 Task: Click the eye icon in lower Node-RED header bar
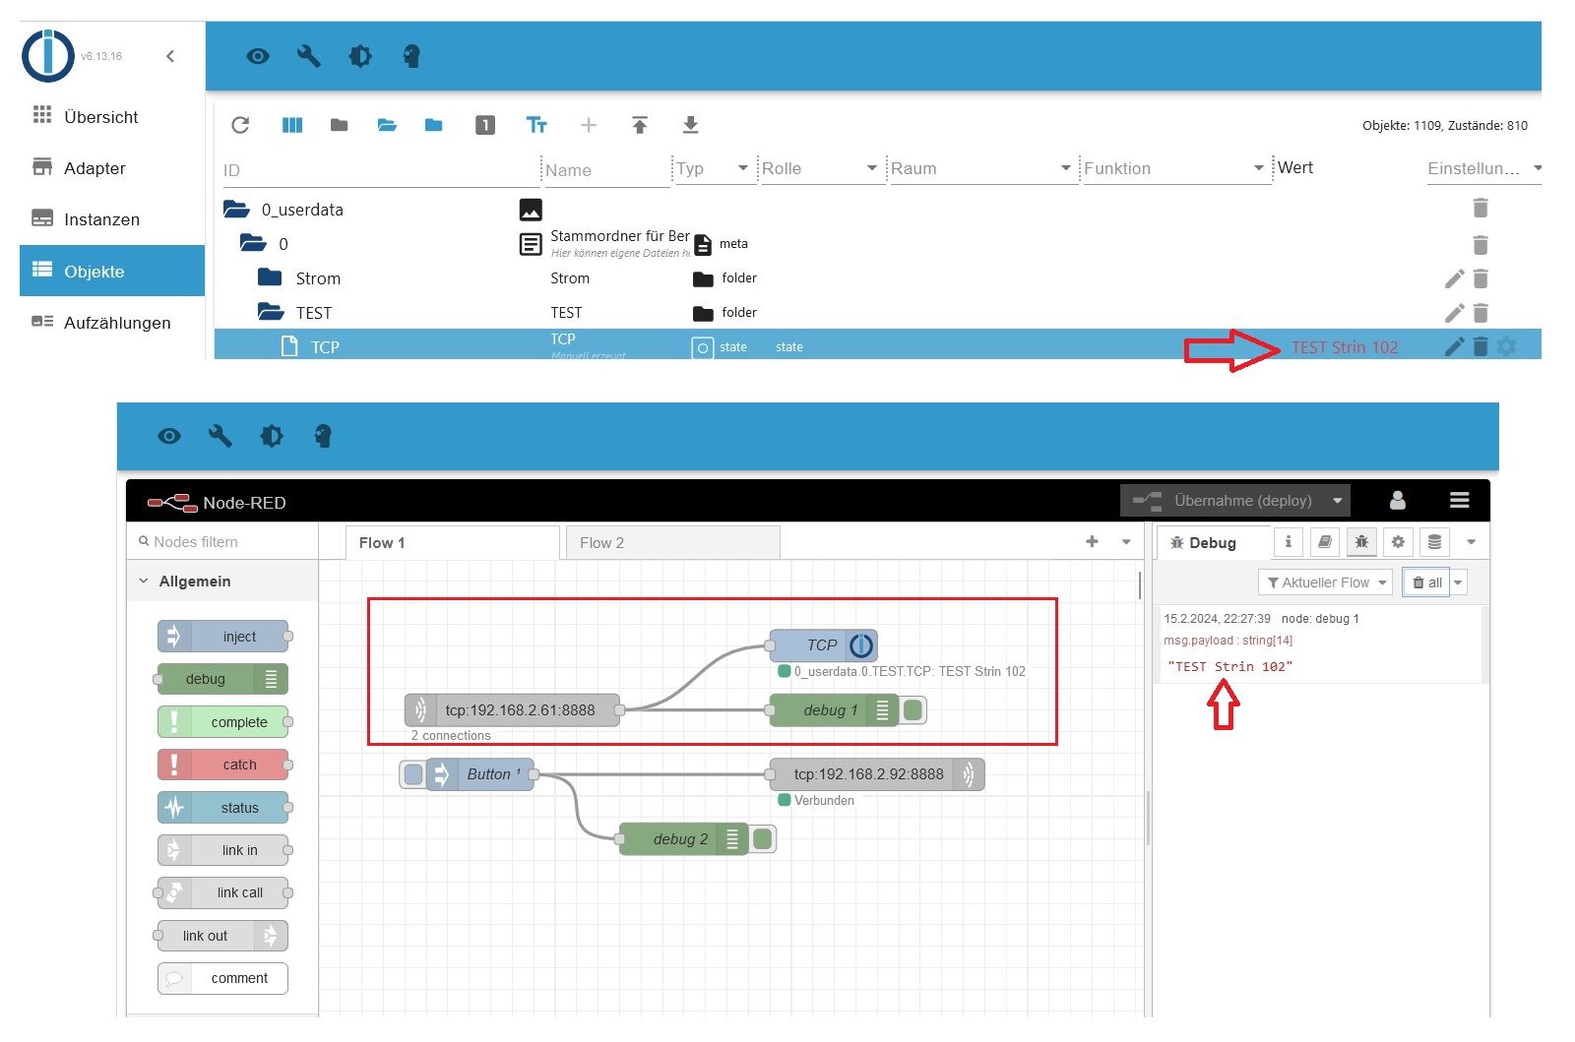pos(169,436)
